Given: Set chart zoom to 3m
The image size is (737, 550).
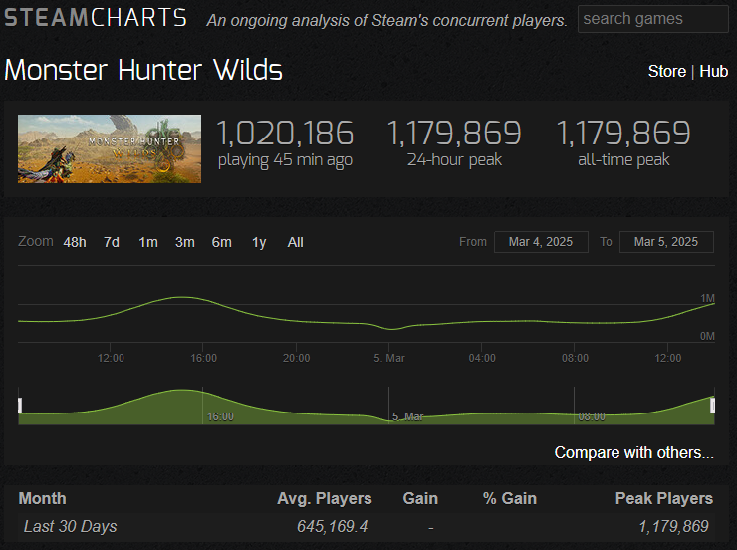Looking at the screenshot, I should coord(184,242).
